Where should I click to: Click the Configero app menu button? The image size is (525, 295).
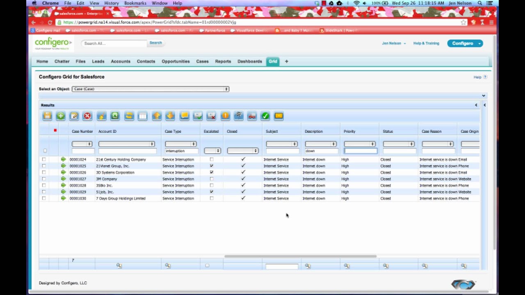(x=465, y=43)
